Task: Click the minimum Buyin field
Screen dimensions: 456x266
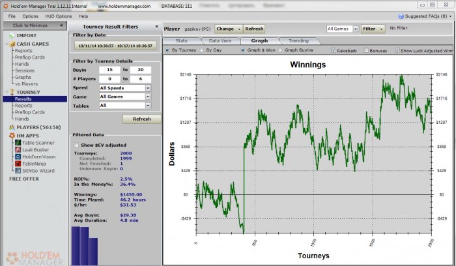Action: point(109,70)
